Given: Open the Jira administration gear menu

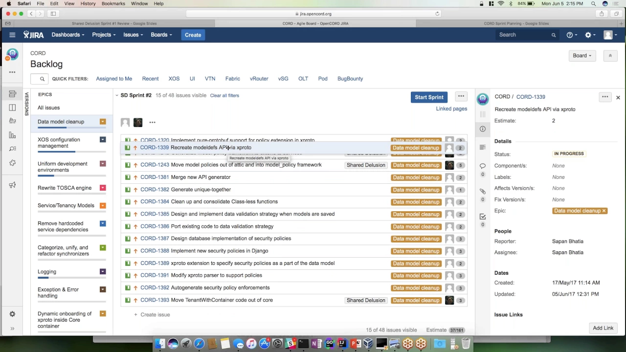Looking at the screenshot, I should tap(590, 35).
